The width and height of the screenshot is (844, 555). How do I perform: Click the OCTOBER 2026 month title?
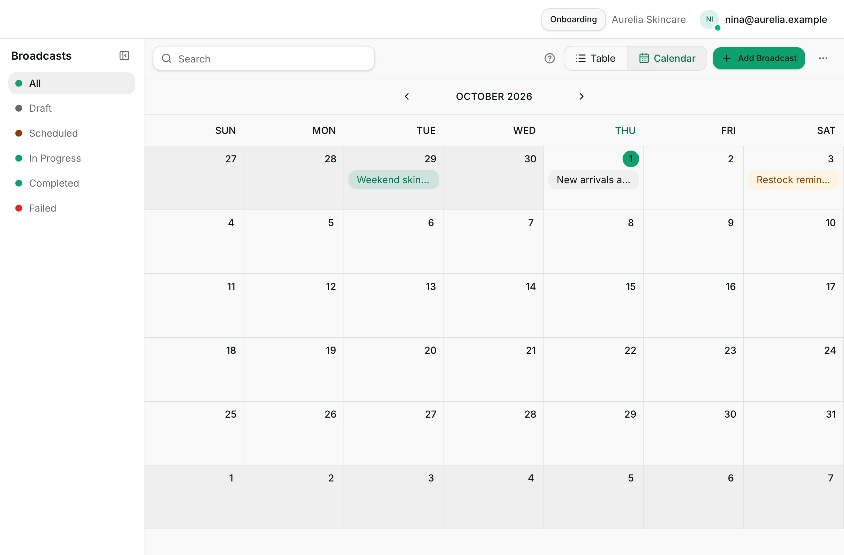[x=494, y=96]
